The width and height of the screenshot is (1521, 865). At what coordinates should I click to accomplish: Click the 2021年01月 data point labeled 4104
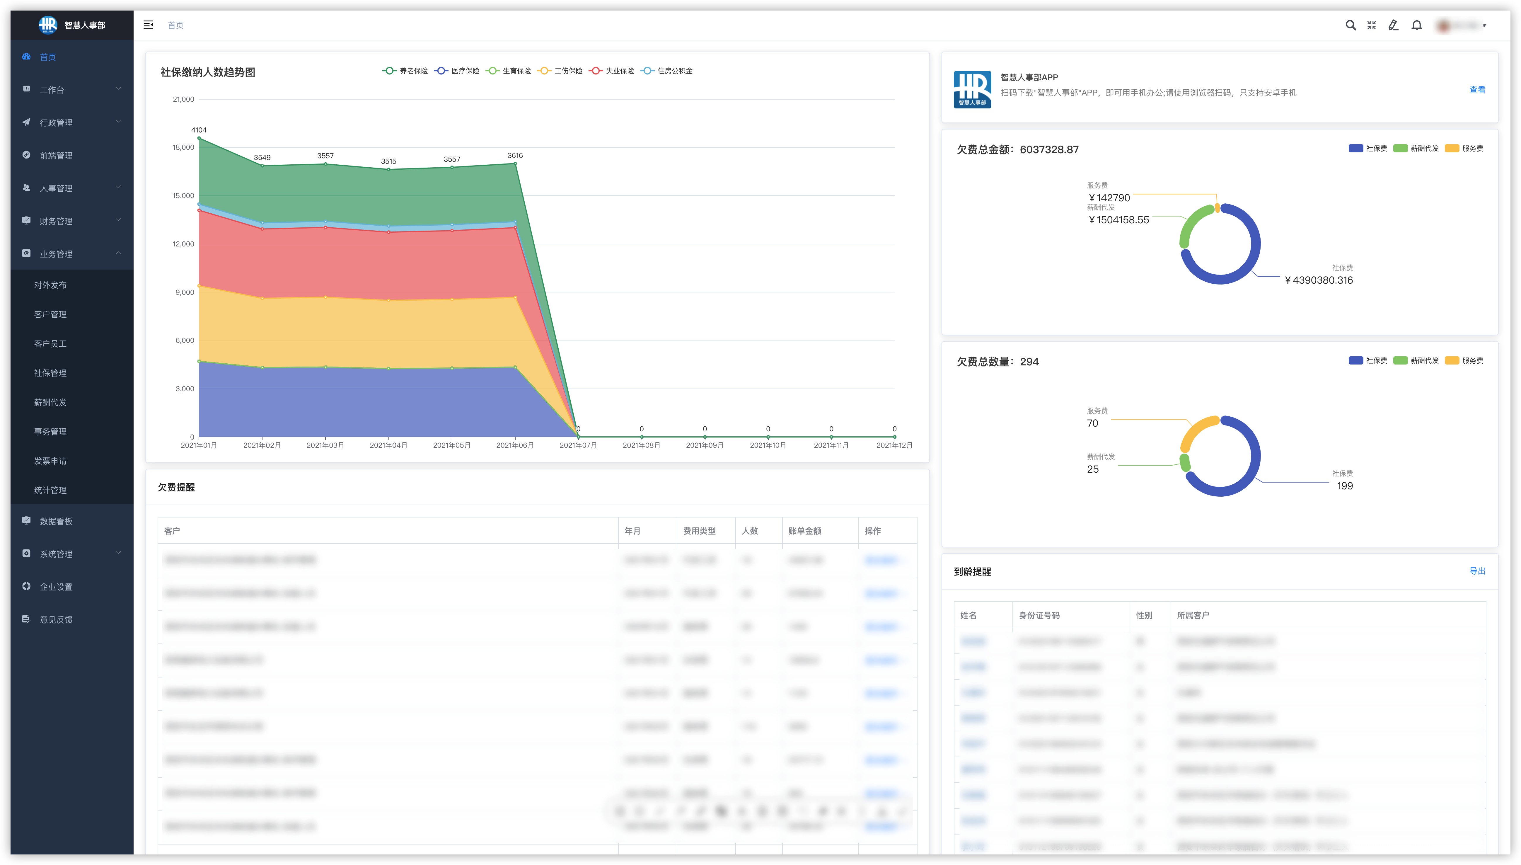coord(199,138)
